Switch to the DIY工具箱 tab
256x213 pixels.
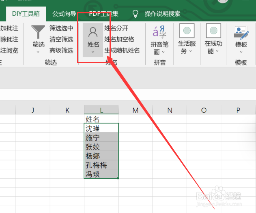point(26,14)
